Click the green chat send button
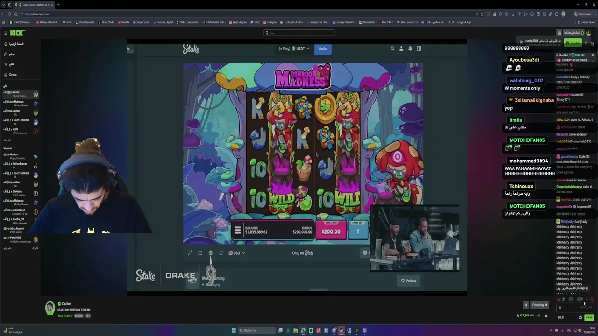The height and width of the screenshot is (336, 598). tap(589, 317)
